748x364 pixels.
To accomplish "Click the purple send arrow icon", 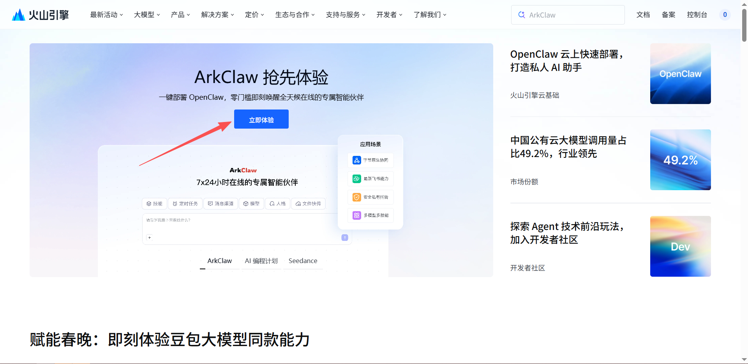I will click(x=345, y=237).
